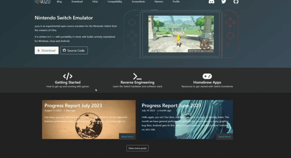Open the Profile navbar link
291x158 pixels.
coord(176,2)
